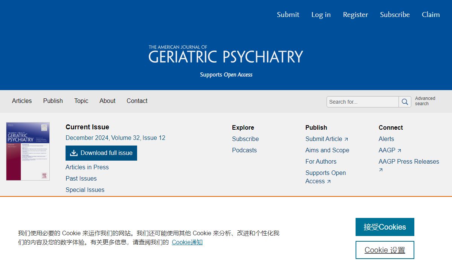Open Subscribe in top header
Screen dimensions: 452x279
[395, 14]
